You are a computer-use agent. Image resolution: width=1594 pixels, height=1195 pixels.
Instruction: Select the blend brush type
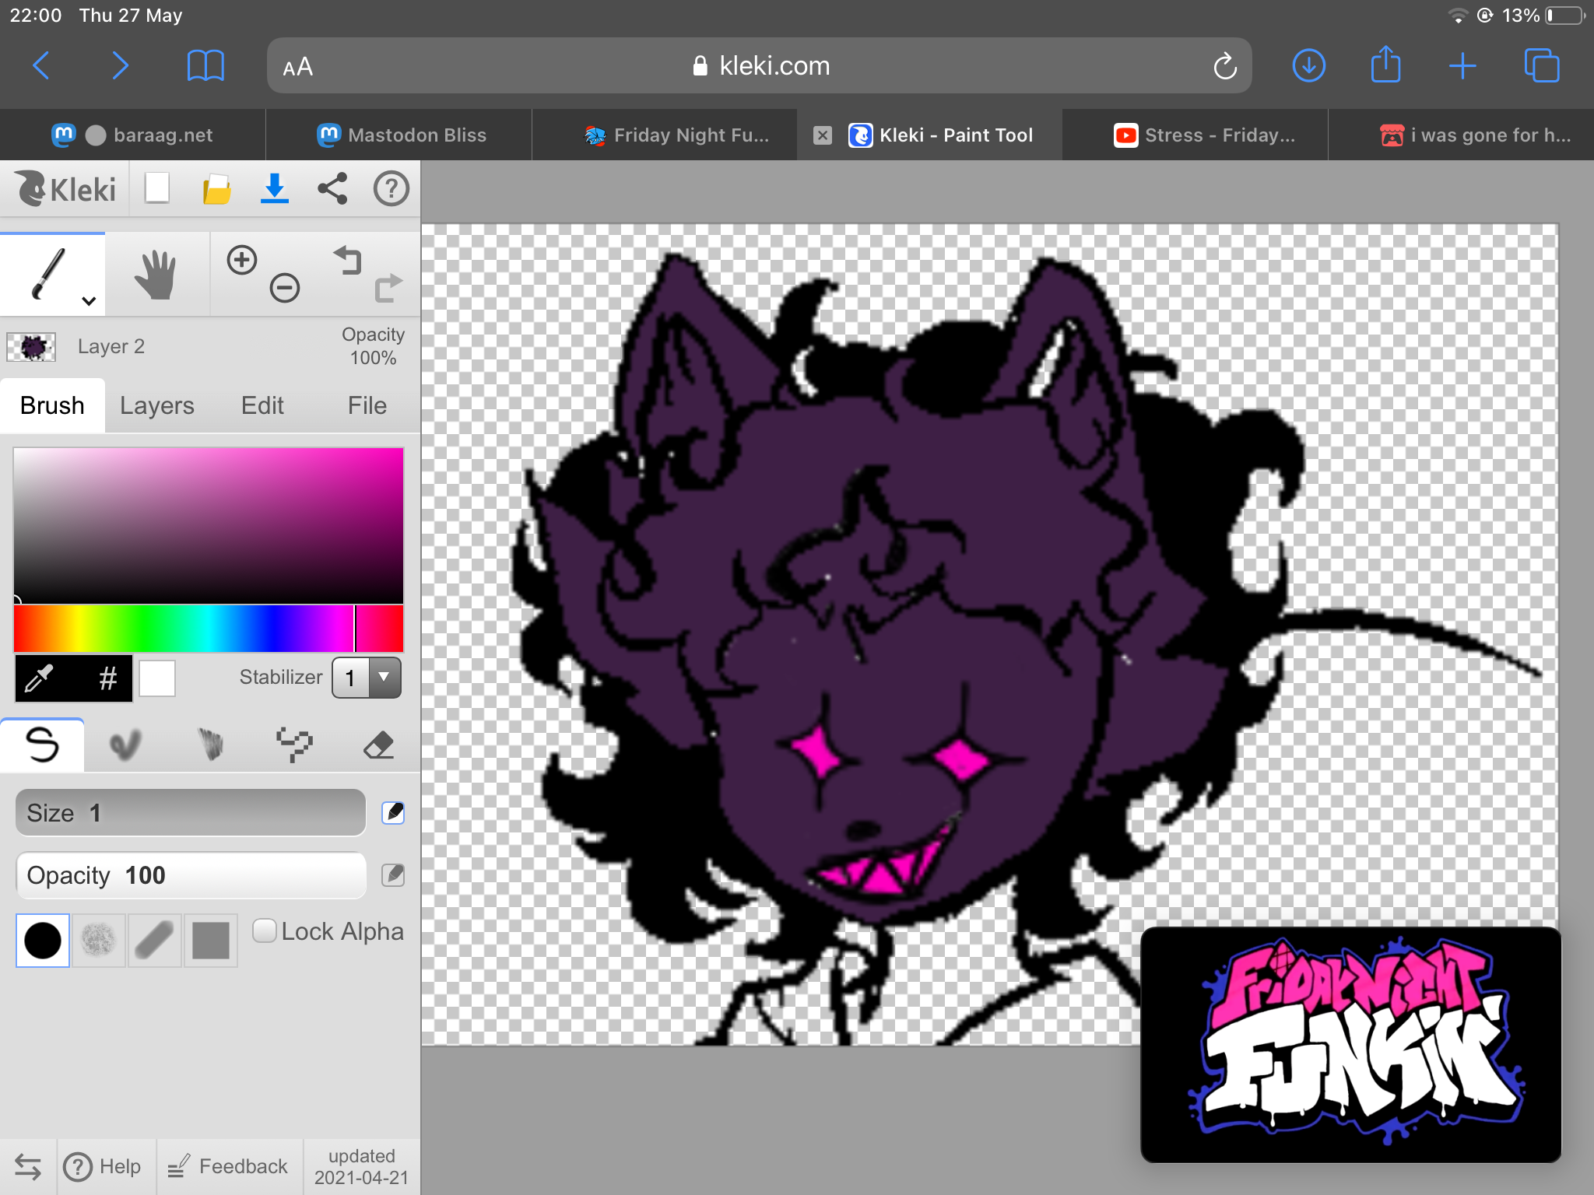click(126, 745)
